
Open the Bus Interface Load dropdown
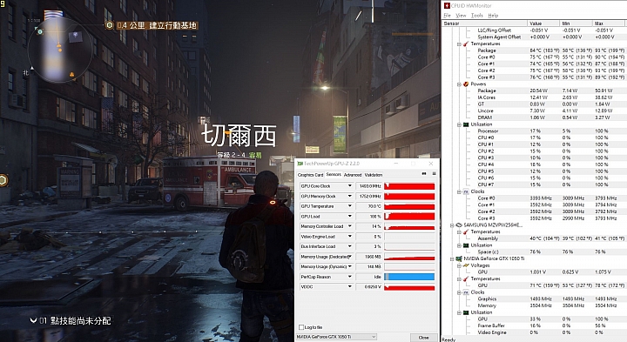coord(349,246)
